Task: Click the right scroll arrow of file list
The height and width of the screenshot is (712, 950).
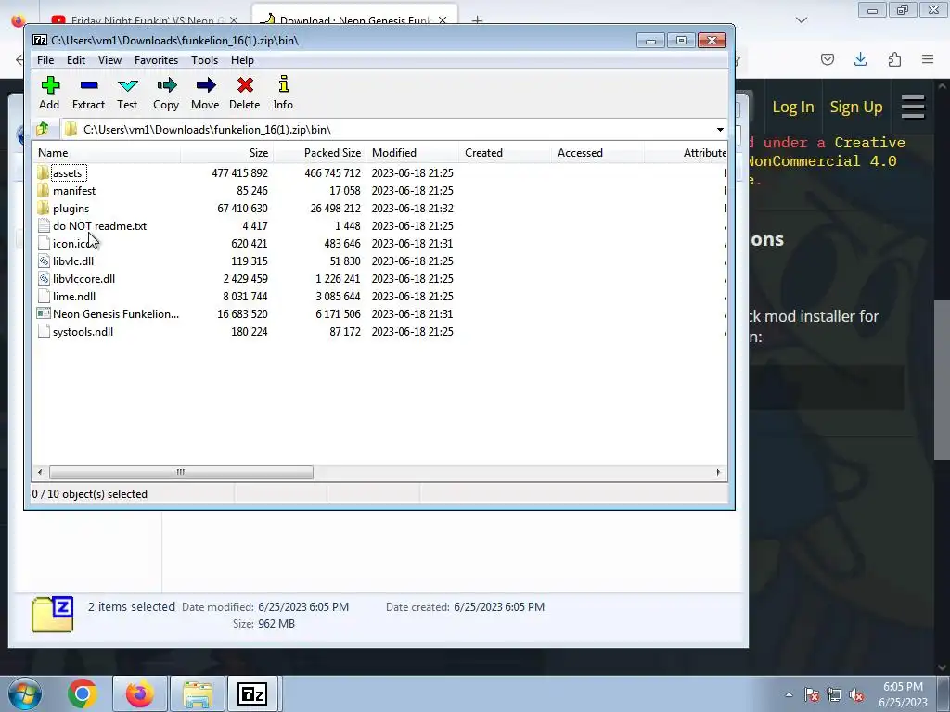Action: pyautogui.click(x=719, y=472)
